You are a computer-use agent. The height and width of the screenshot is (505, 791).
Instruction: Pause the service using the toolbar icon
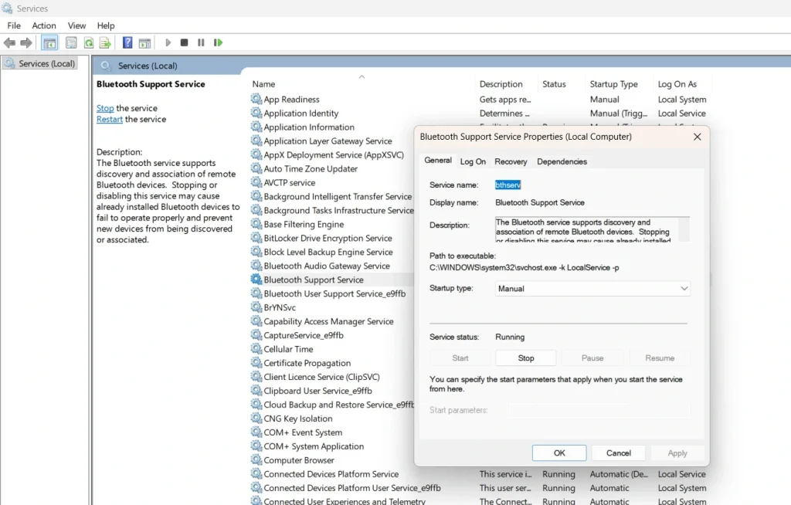tap(200, 42)
